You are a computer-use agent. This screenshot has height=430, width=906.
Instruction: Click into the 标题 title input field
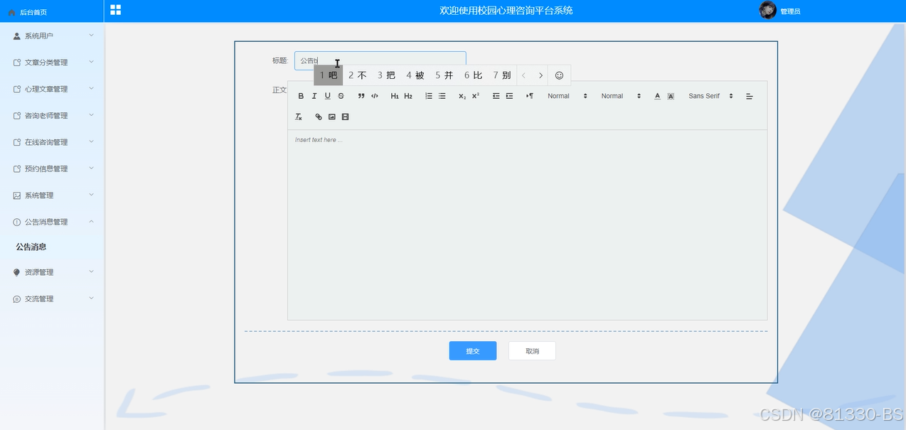pos(380,60)
